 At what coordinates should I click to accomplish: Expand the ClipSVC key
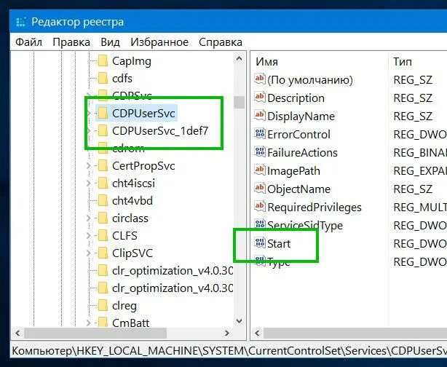click(x=88, y=253)
